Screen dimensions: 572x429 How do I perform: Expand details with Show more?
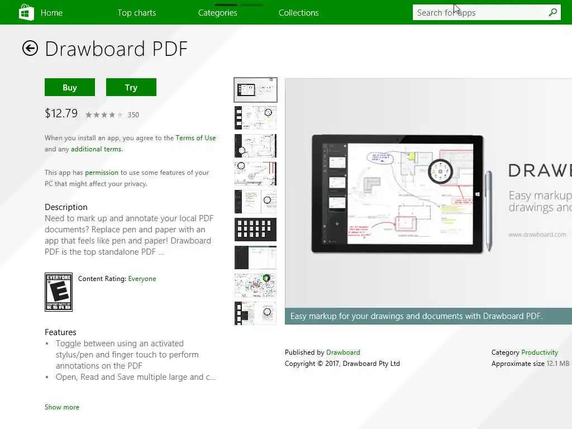click(x=62, y=407)
